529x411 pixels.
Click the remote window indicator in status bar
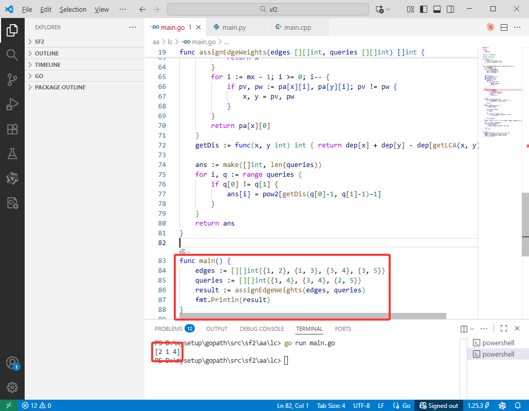9,405
